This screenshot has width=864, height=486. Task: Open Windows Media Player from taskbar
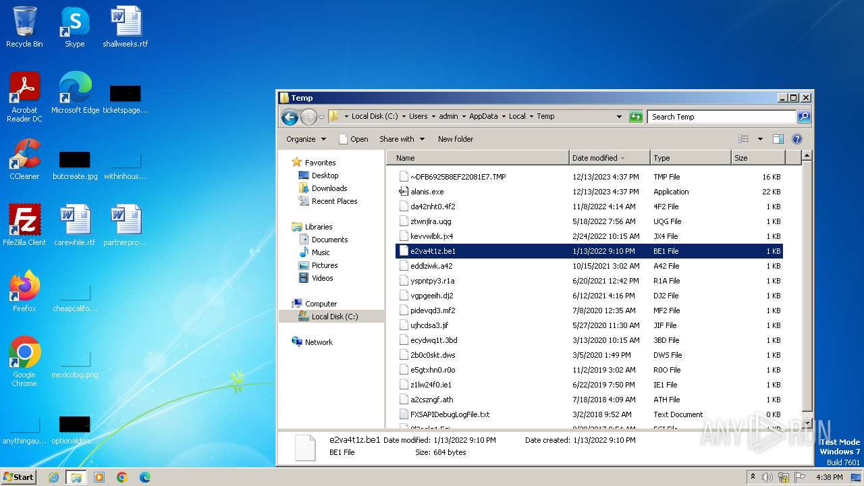pyautogui.click(x=99, y=477)
